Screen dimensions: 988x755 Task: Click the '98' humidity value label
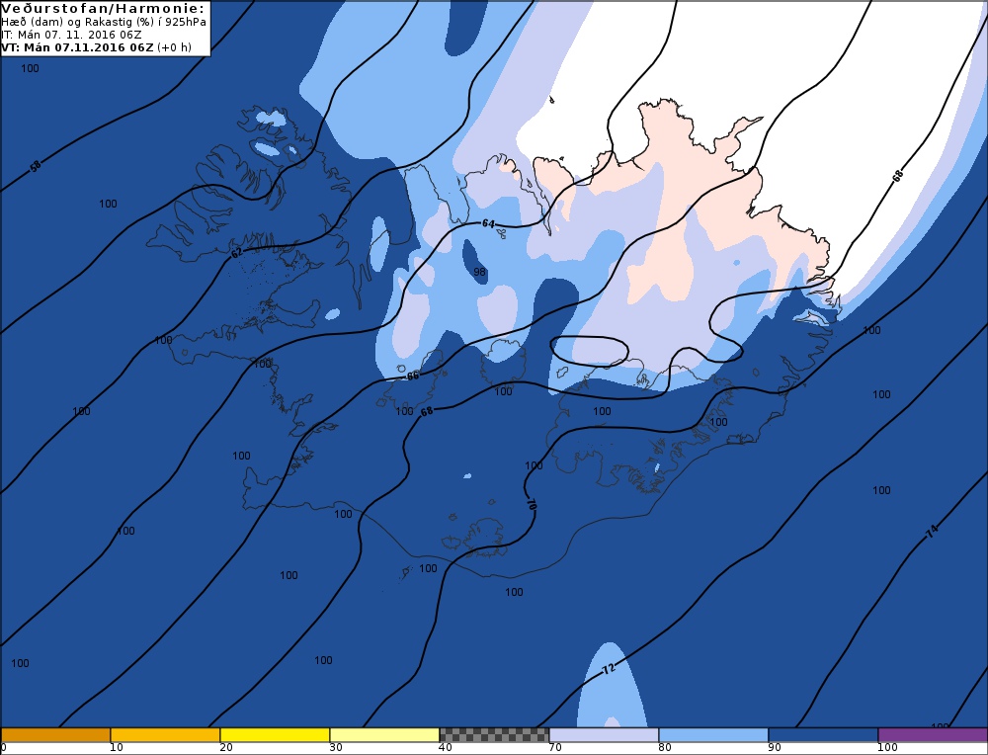pyautogui.click(x=479, y=272)
